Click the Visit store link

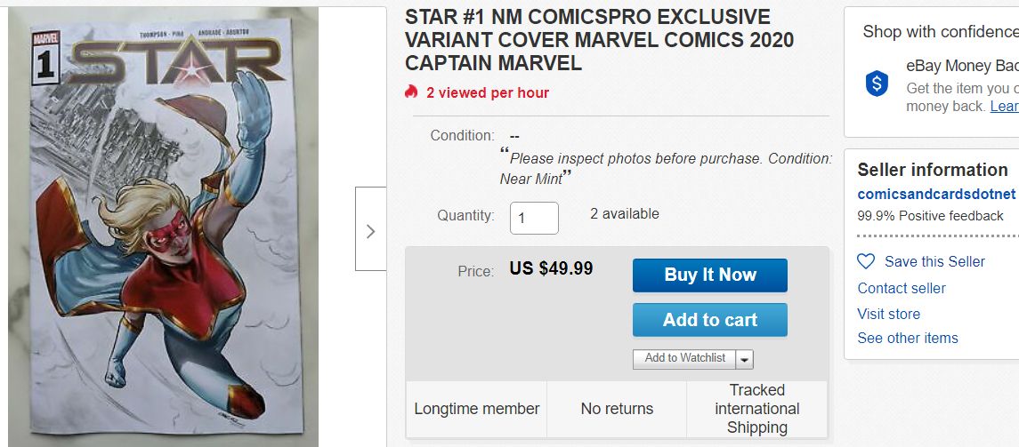click(x=888, y=314)
